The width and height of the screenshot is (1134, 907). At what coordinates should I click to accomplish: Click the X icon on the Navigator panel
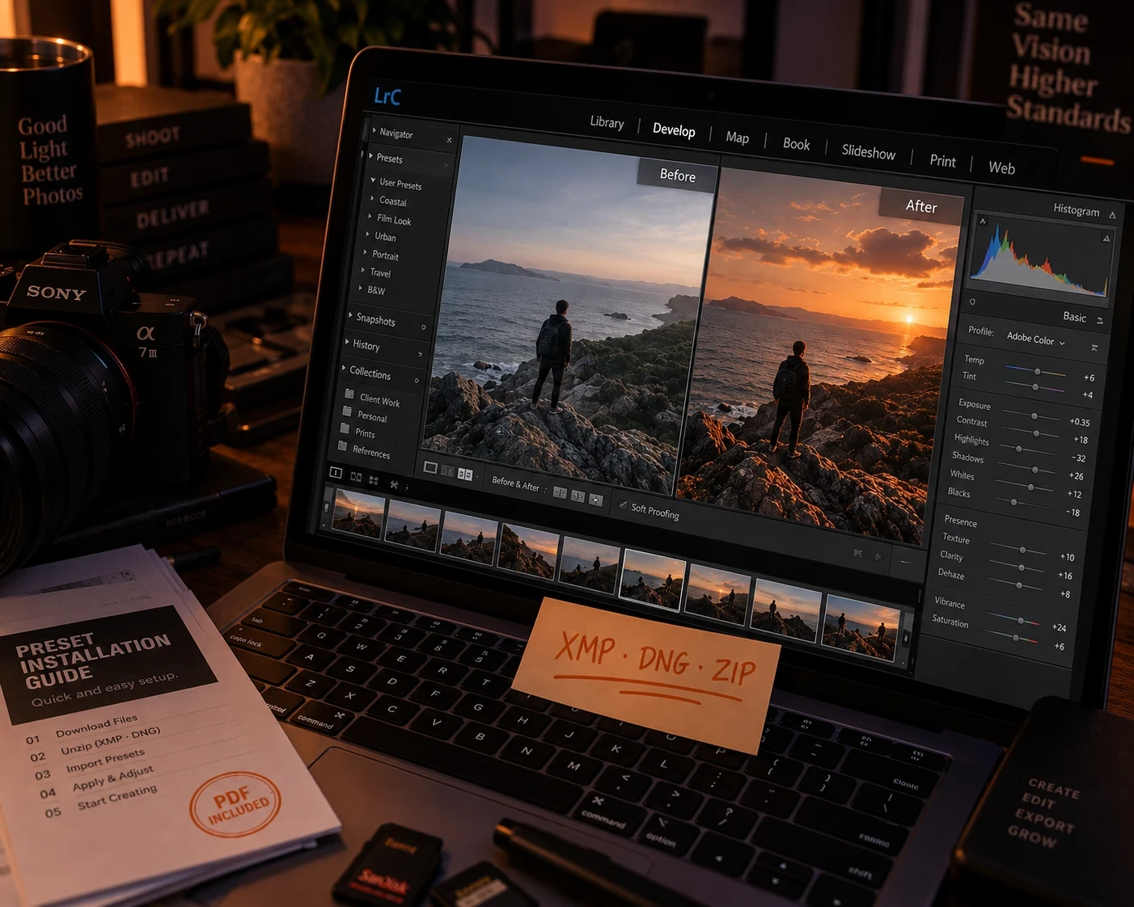click(449, 140)
